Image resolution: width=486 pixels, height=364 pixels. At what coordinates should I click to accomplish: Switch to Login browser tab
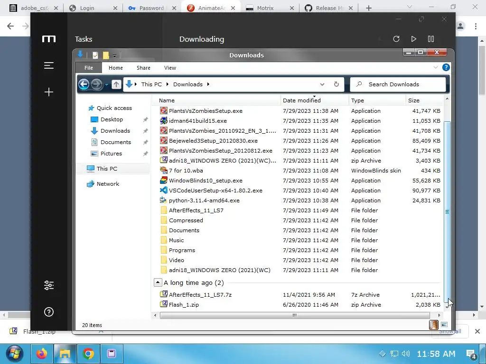pyautogui.click(x=93, y=8)
